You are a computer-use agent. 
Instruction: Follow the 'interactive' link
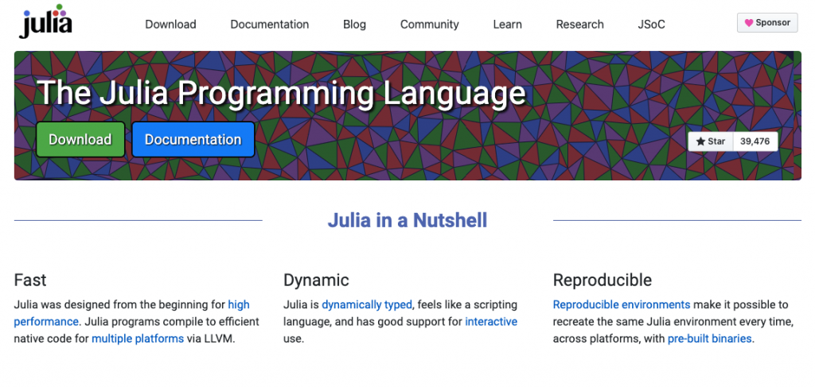pyautogui.click(x=491, y=322)
